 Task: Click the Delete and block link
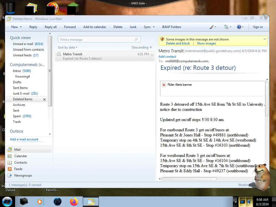tap(178, 43)
